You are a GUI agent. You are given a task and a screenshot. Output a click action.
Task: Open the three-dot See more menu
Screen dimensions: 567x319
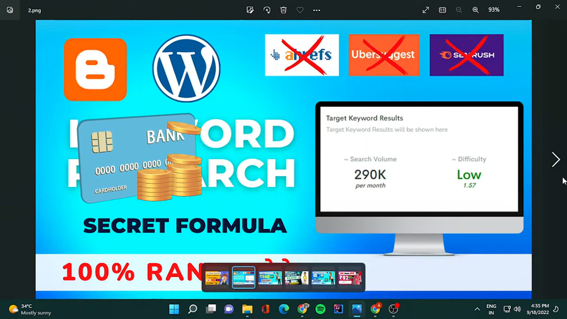click(x=317, y=10)
